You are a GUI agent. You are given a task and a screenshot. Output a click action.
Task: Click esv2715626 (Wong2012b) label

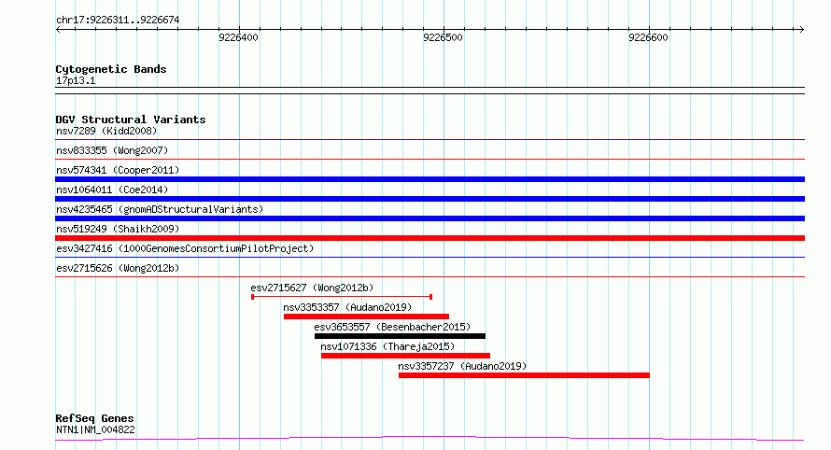118,268
